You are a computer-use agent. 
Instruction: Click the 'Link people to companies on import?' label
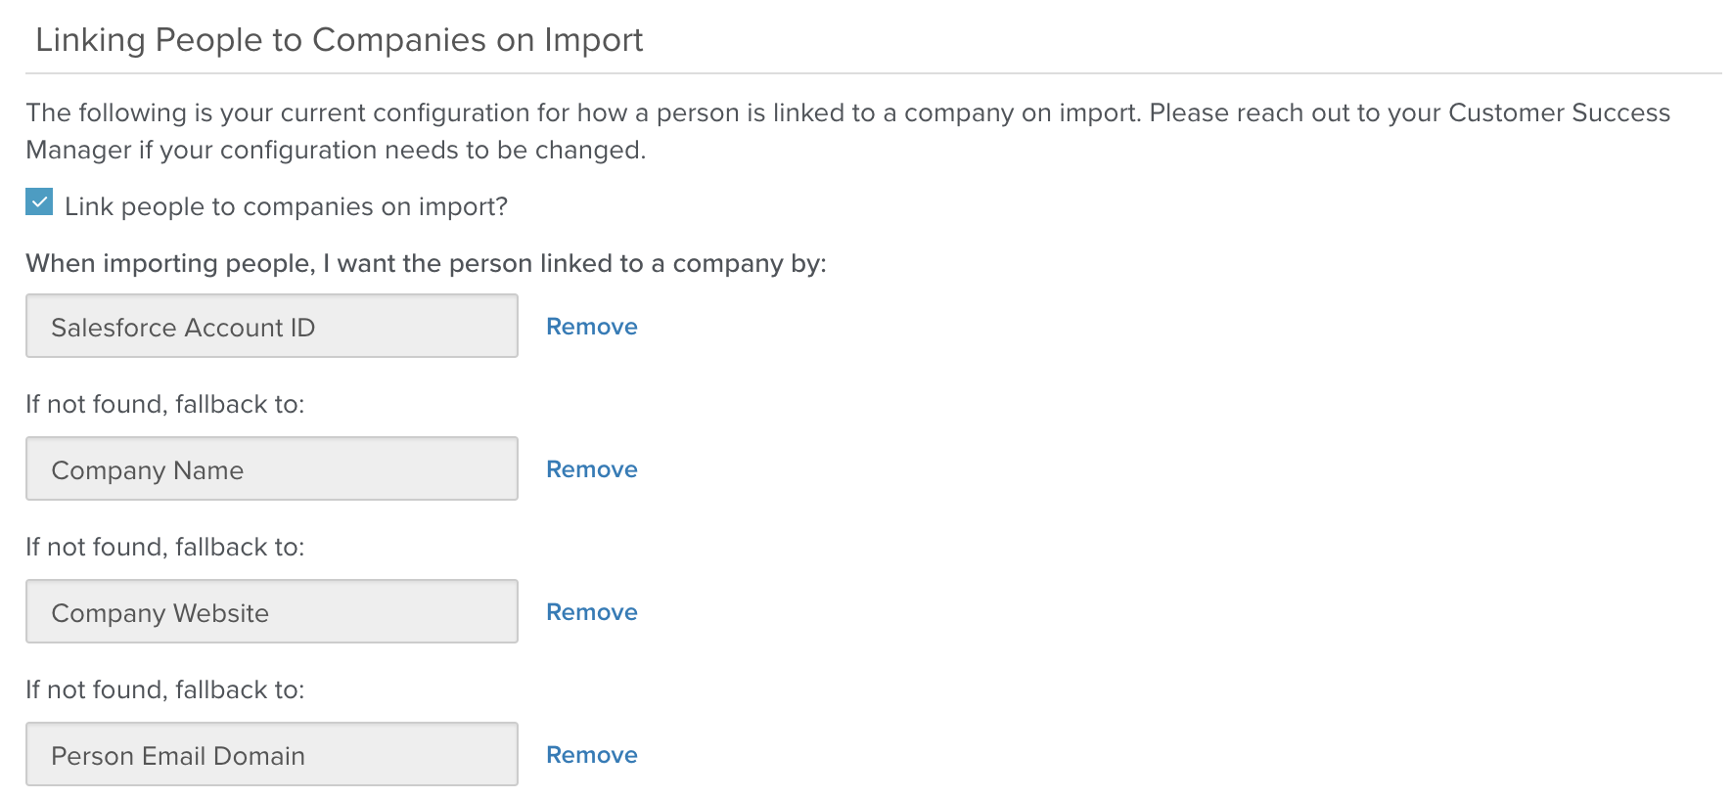coord(286,207)
